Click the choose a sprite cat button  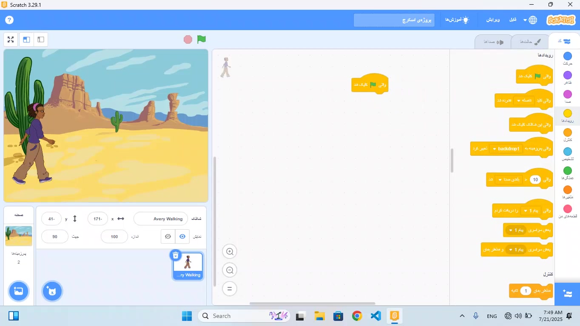[52, 291]
